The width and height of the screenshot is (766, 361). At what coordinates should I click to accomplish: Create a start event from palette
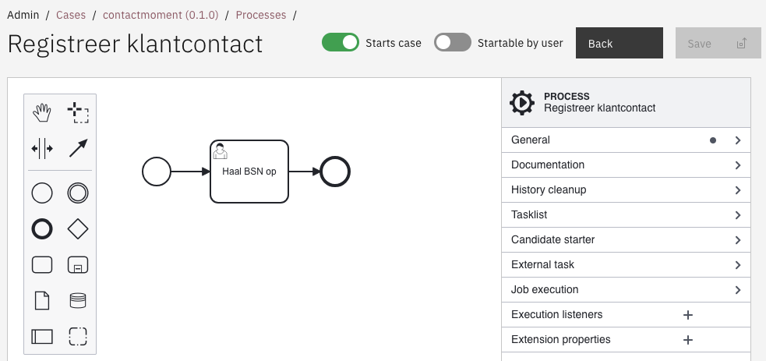(42, 193)
